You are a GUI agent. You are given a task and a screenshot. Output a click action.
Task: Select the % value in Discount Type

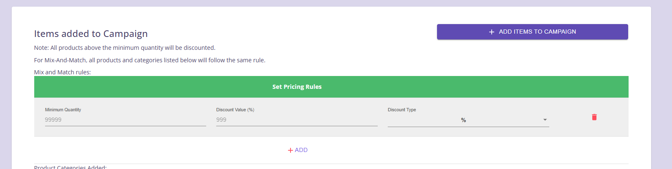point(463,120)
